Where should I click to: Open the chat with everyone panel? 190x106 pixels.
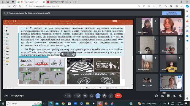168,96
